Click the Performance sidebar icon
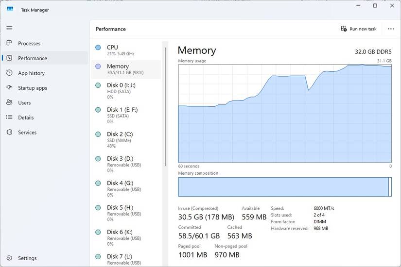This screenshot has height=267, width=401. tap(9, 58)
